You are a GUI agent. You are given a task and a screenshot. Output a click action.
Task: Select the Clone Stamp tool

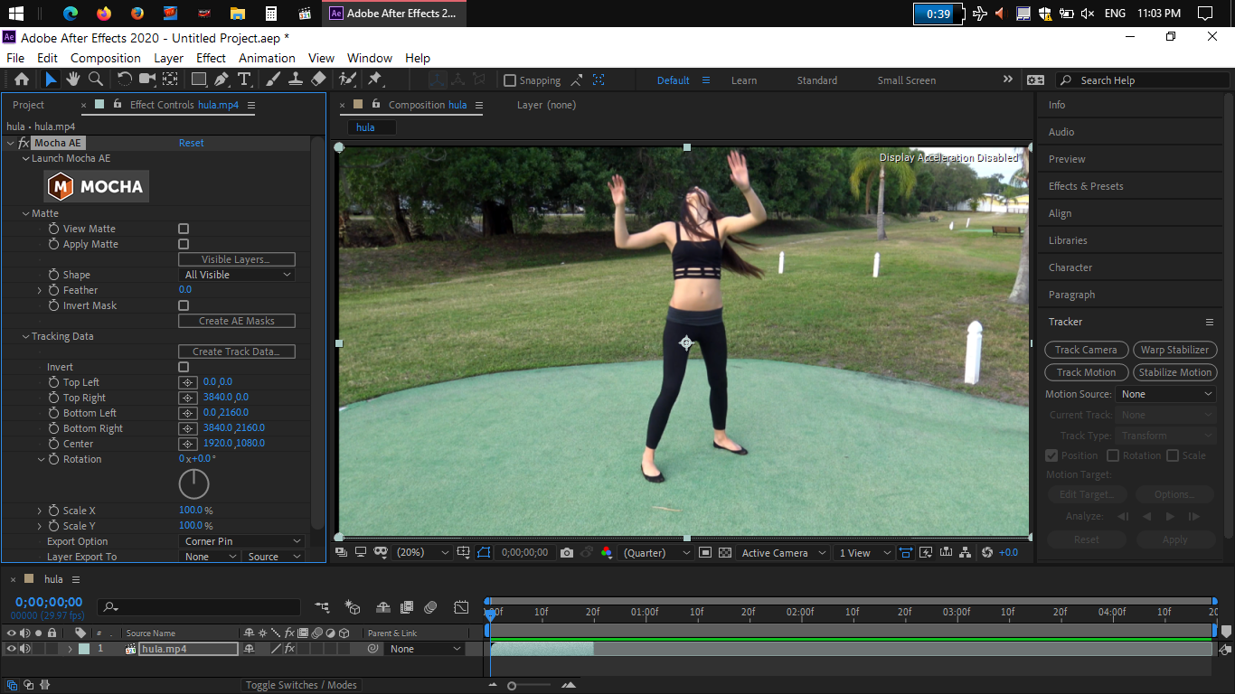click(x=295, y=80)
